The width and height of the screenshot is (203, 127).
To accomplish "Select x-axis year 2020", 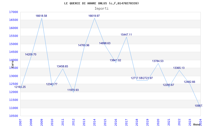I will [158, 122].
